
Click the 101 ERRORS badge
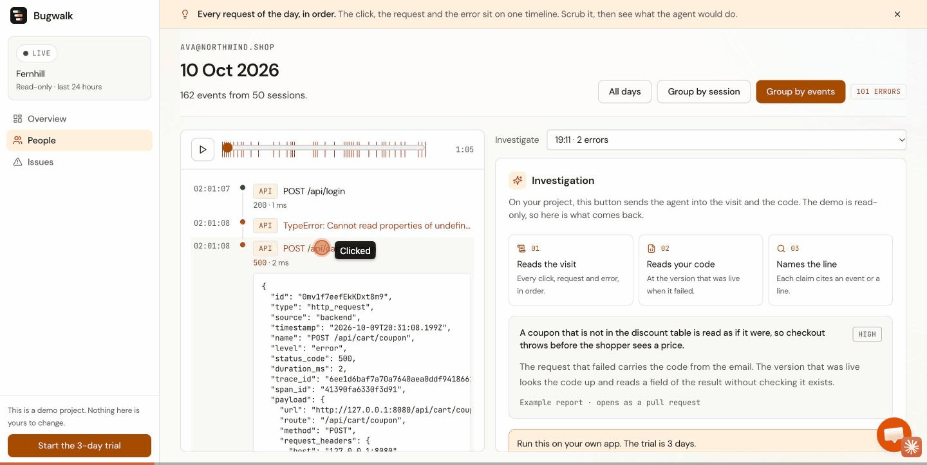[x=878, y=91]
